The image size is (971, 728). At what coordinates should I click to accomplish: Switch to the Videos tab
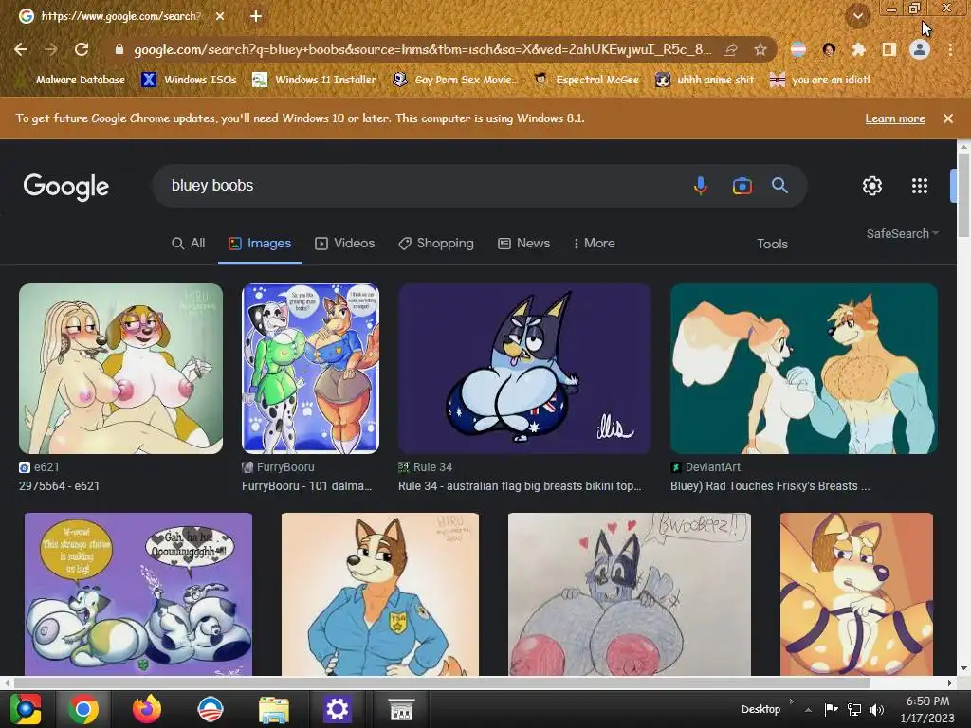click(345, 244)
